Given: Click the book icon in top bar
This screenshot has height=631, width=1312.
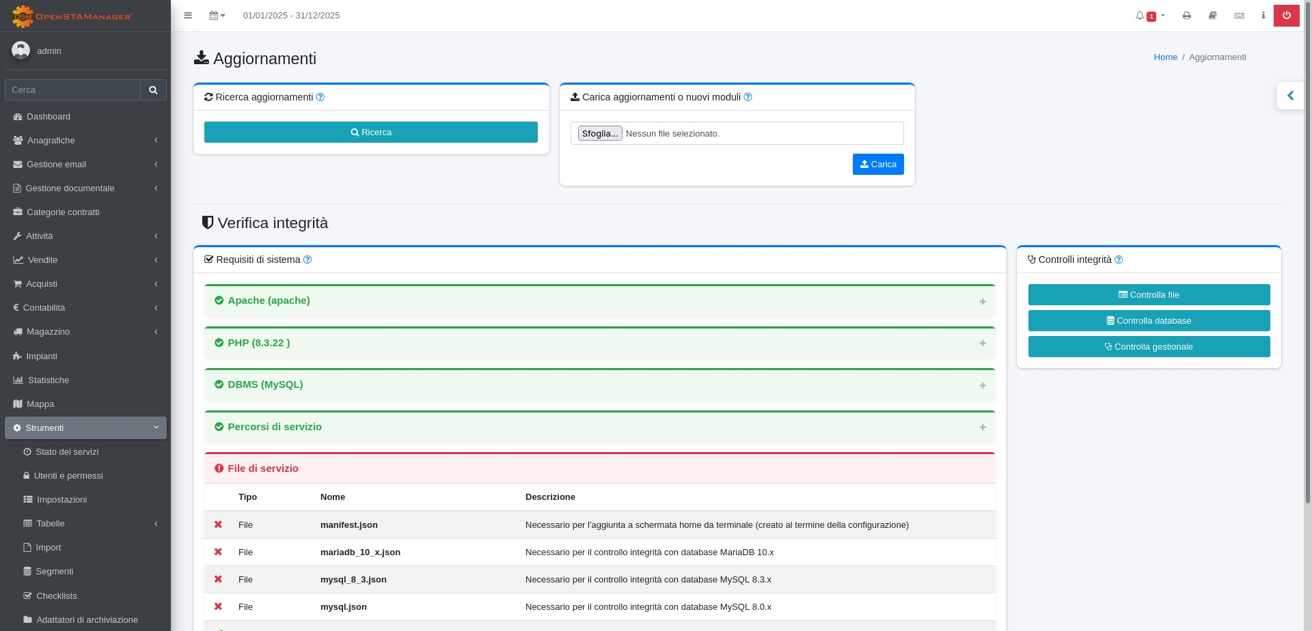Looking at the screenshot, I should (1212, 16).
